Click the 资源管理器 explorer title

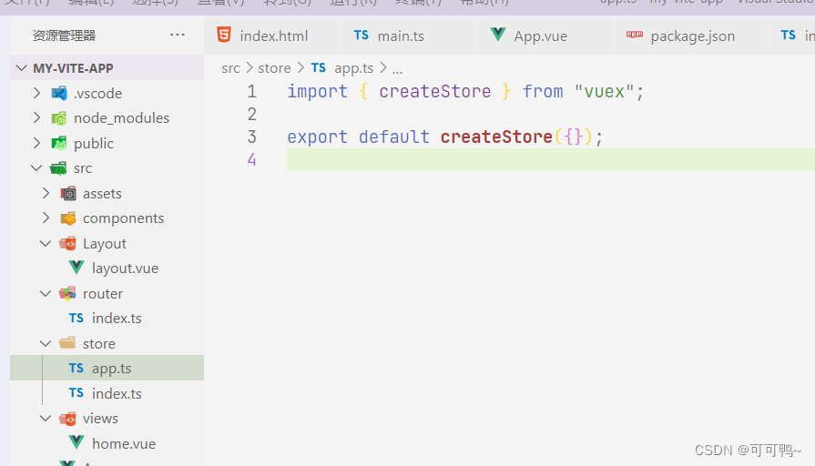[64, 35]
